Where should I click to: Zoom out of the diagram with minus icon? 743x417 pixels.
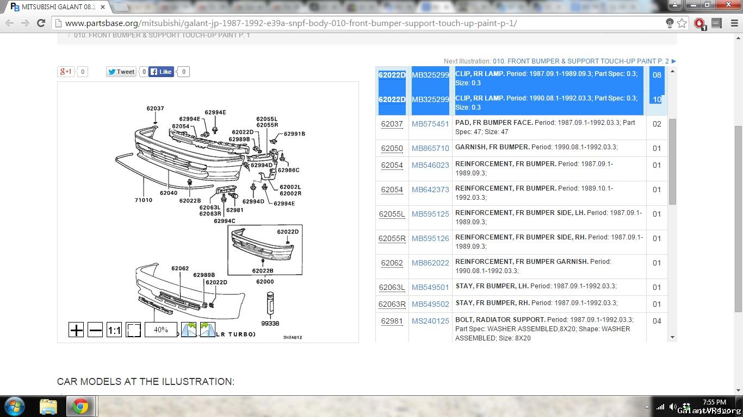click(95, 330)
